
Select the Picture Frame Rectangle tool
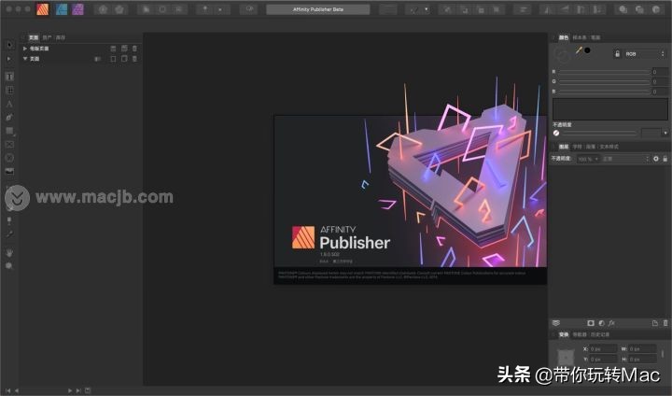[9, 145]
